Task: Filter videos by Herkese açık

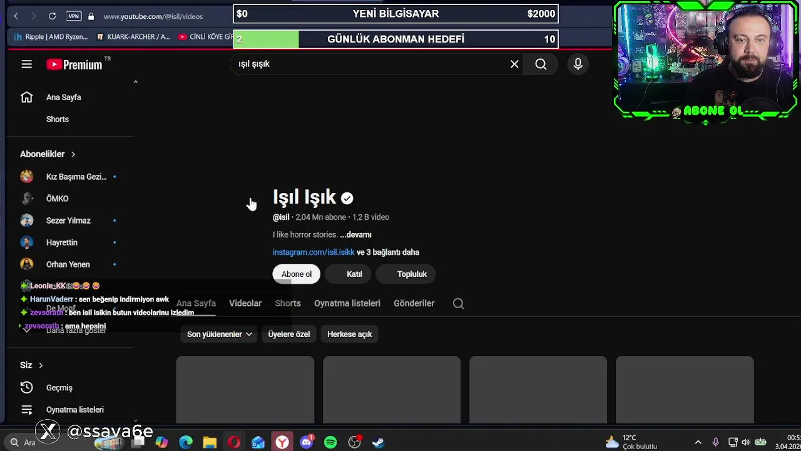Action: tap(350, 334)
